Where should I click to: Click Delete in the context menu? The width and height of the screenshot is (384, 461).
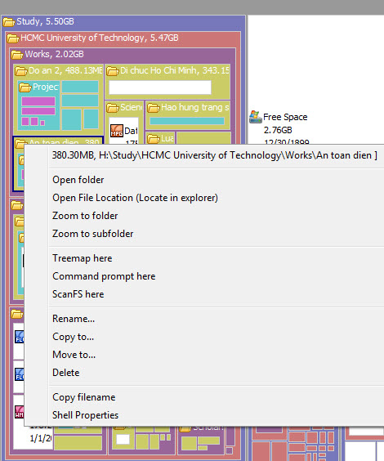[66, 373]
